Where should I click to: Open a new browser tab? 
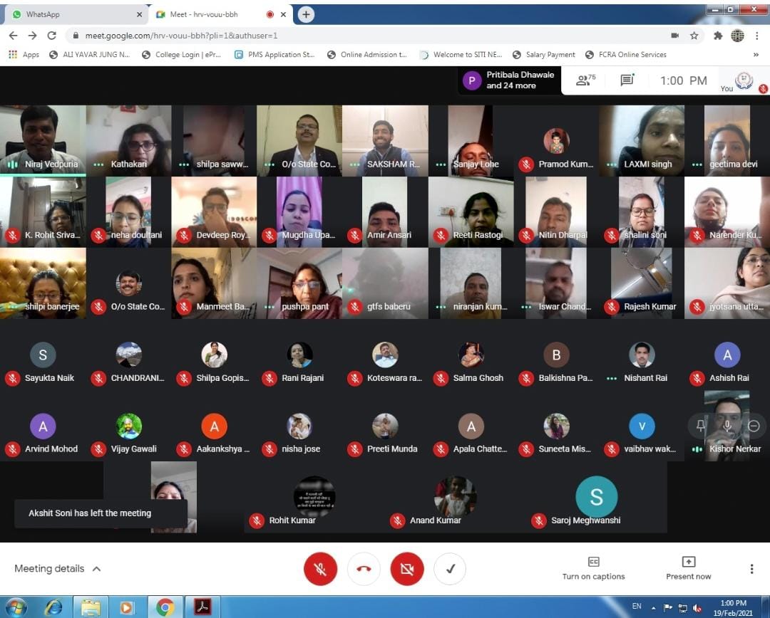tap(306, 14)
